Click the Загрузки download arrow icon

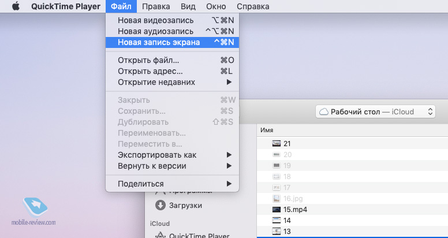[x=160, y=205]
